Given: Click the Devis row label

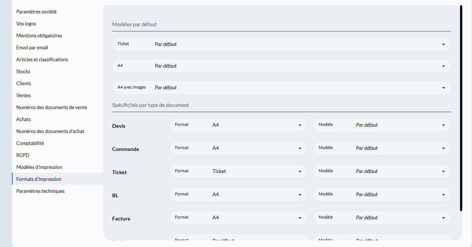Looking at the screenshot, I should [119, 126].
